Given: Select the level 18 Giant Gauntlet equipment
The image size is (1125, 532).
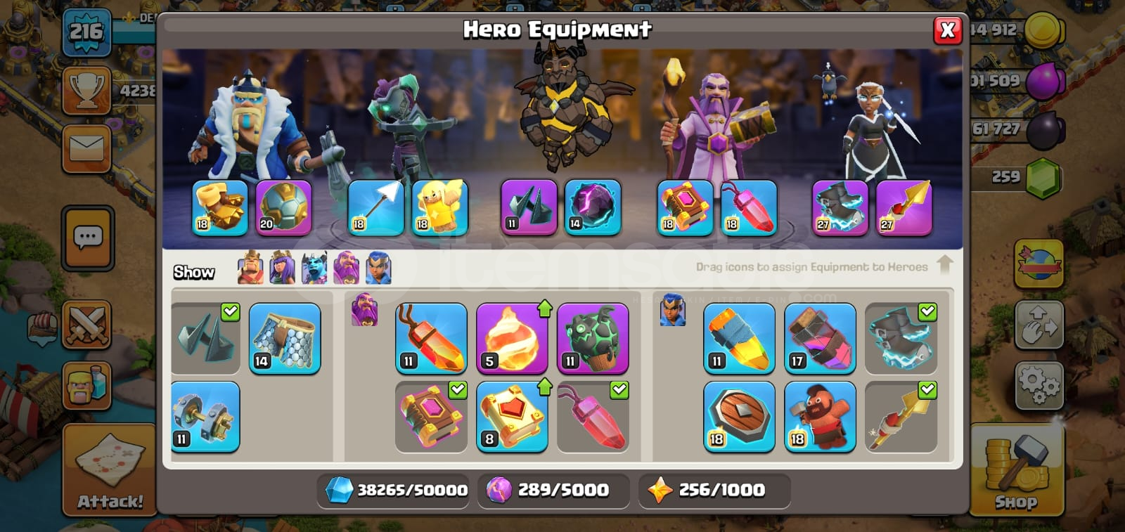Looking at the screenshot, I should click(x=219, y=207).
